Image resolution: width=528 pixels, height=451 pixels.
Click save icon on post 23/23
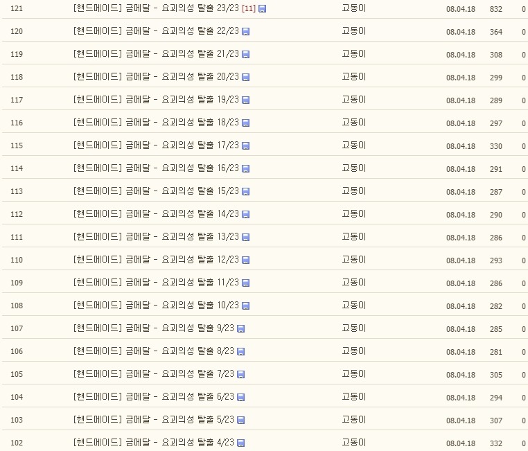coord(262,9)
